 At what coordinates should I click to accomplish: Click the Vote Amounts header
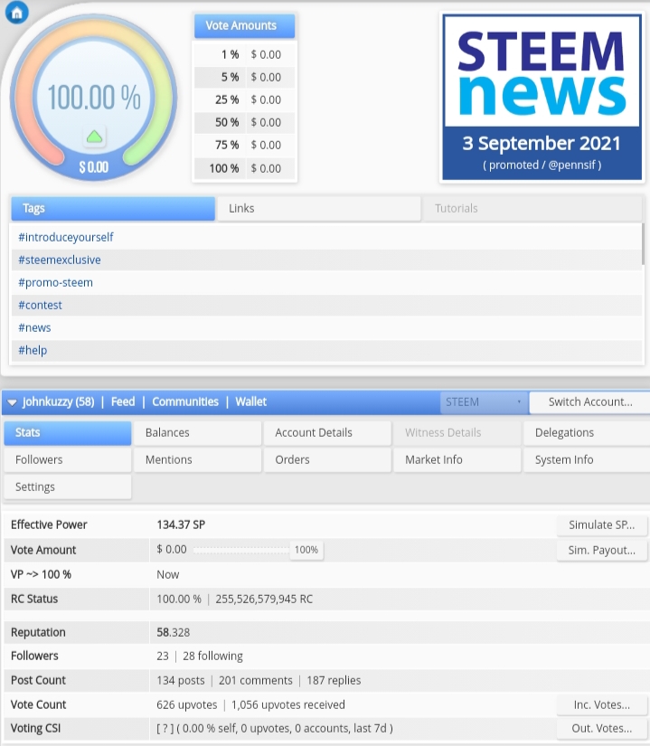pyautogui.click(x=244, y=25)
